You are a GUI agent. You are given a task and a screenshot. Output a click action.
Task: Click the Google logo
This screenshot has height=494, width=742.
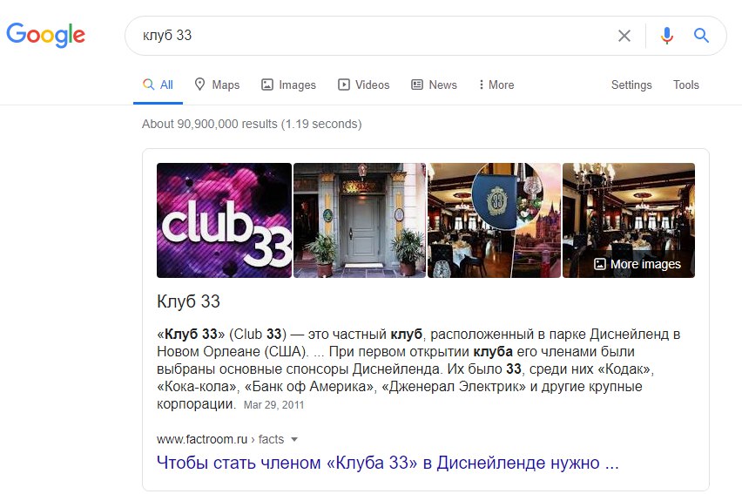[x=45, y=35]
